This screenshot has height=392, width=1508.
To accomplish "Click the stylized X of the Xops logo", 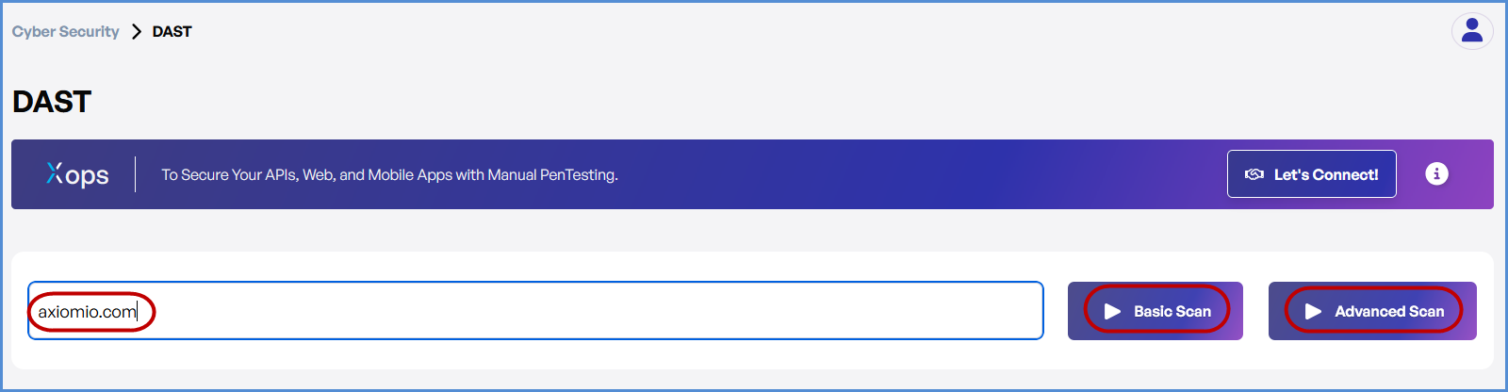I will click(x=55, y=172).
